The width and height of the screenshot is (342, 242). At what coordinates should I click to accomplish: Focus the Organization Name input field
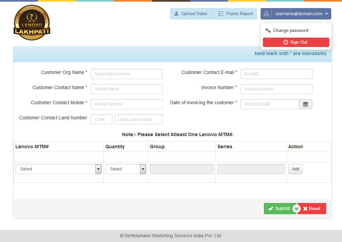click(126, 74)
